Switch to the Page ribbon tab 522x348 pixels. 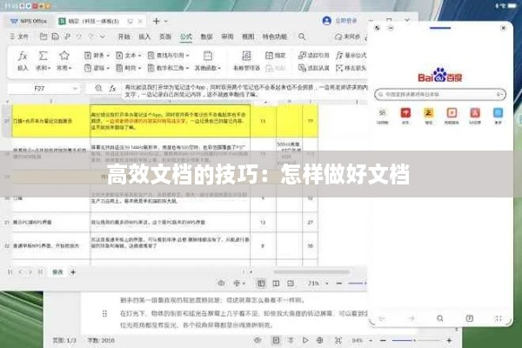[165, 37]
